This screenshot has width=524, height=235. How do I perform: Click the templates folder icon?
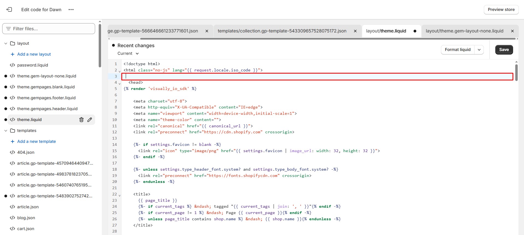tap(13, 131)
